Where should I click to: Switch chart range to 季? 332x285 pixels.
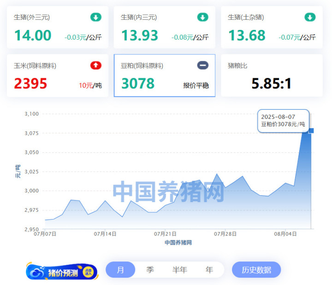pos(150,270)
